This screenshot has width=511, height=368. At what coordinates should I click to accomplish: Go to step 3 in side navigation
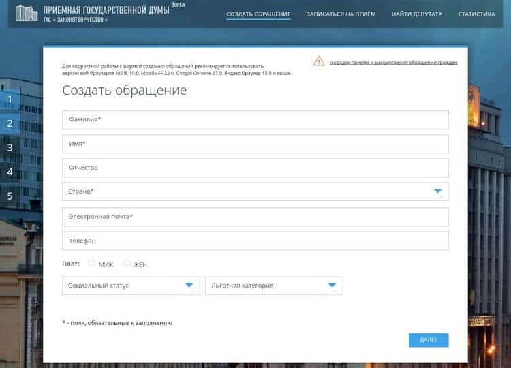point(10,148)
